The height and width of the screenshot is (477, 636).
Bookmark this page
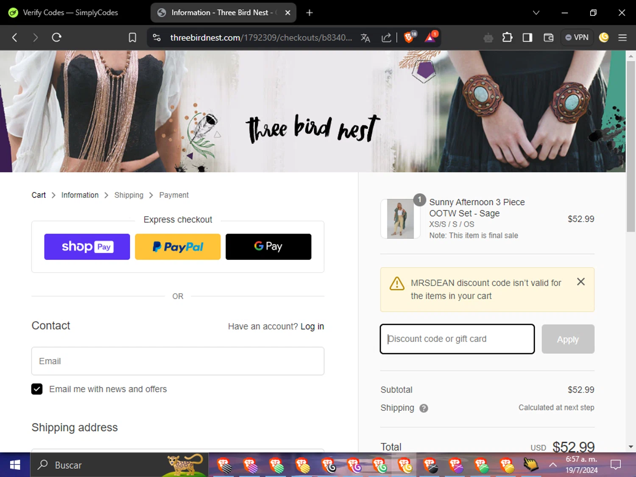[x=132, y=38]
